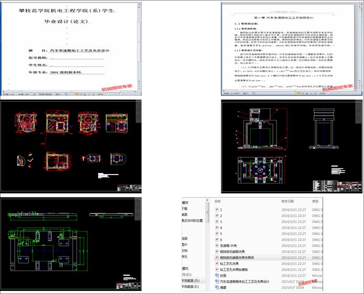The width and height of the screenshot is (364, 294).
Task: Select highlighted file 粗铣前后端面夹具夹具体
Action: pyautogui.click(x=237, y=258)
